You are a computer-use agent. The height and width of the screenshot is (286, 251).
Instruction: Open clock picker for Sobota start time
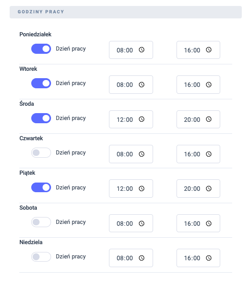pyautogui.click(x=142, y=223)
